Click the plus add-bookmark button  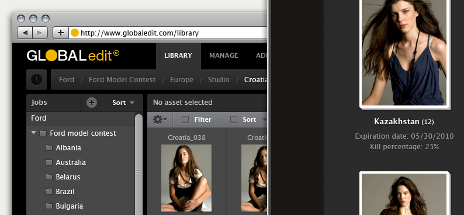61,33
